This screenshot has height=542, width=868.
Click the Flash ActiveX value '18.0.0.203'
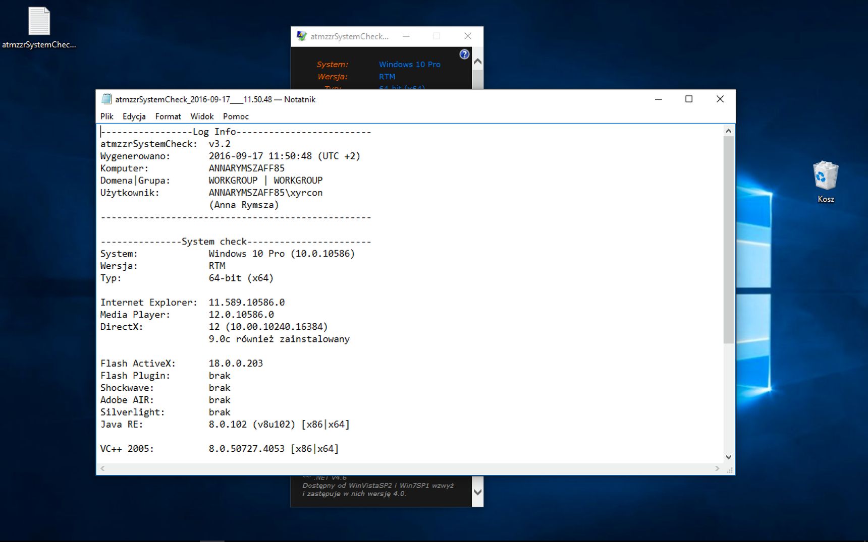click(x=236, y=364)
